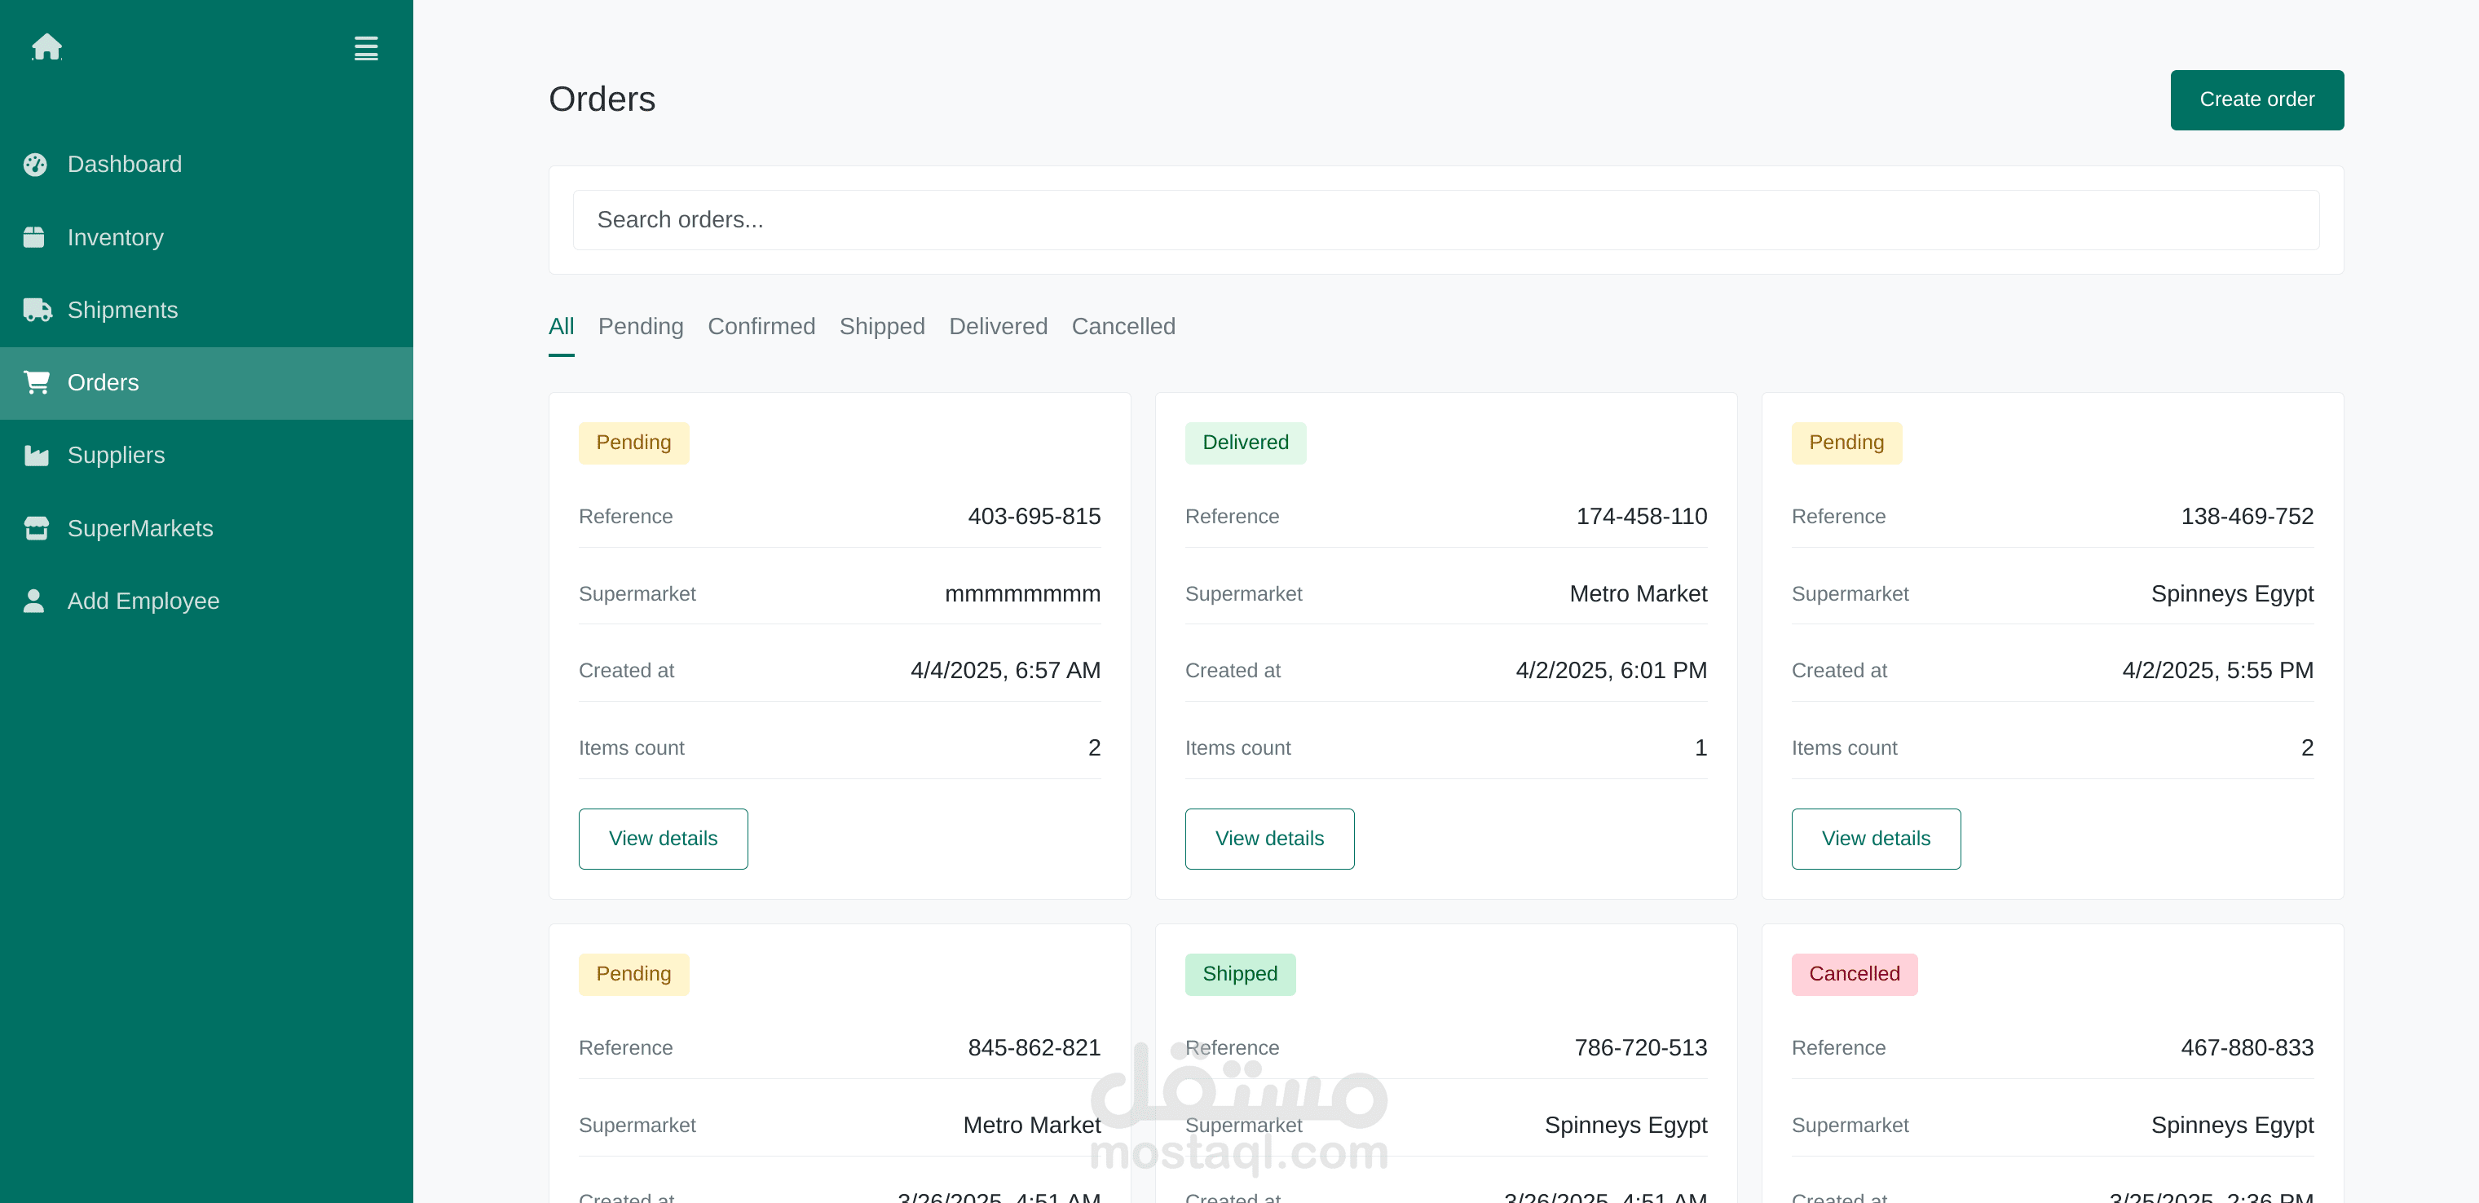
Task: Click created date 4/2/2025, 5:55 PM
Action: point(2217,670)
